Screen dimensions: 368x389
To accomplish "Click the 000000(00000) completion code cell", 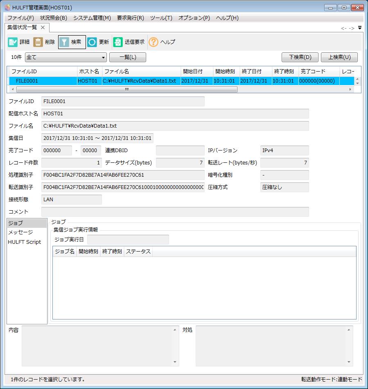I will [x=319, y=81].
